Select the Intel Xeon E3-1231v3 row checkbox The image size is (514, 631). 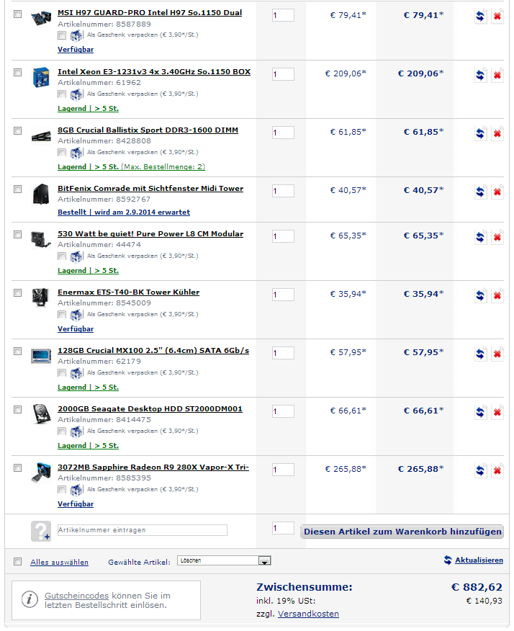click(x=17, y=73)
